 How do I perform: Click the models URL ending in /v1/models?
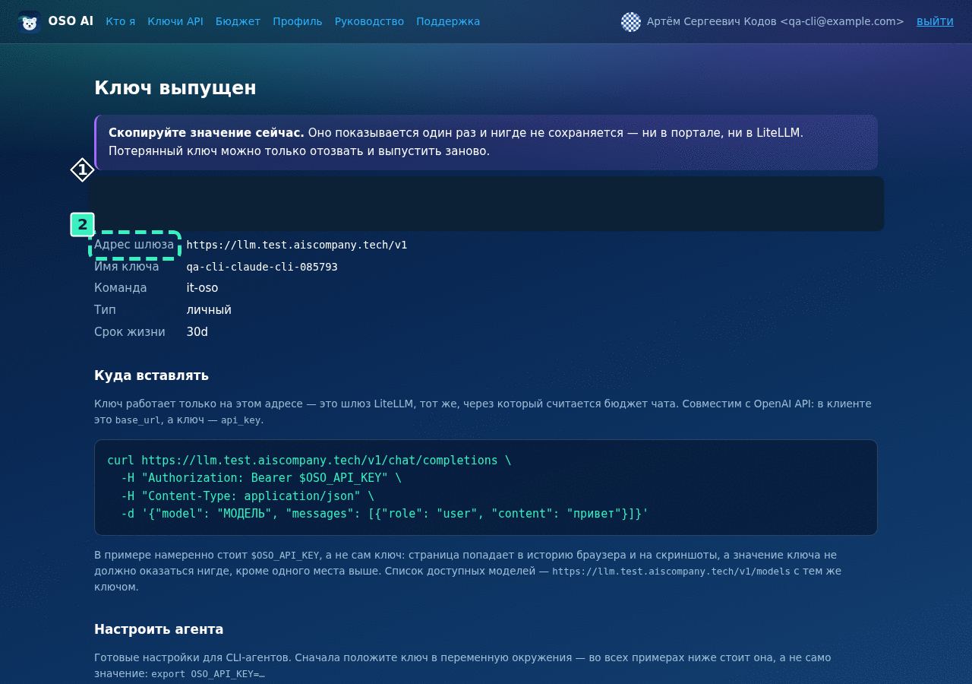pyautogui.click(x=671, y=572)
